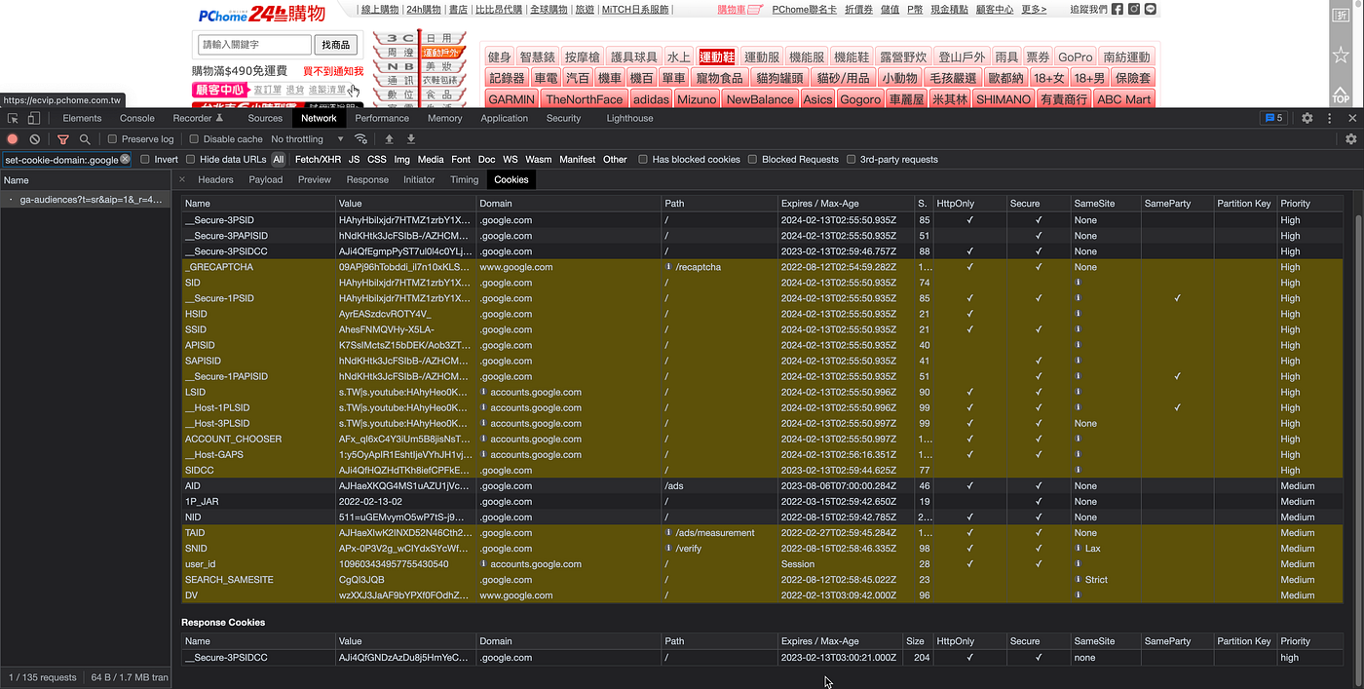The height and width of the screenshot is (689, 1364).
Task: Open Facebook icon in page header
Action: tap(1118, 9)
